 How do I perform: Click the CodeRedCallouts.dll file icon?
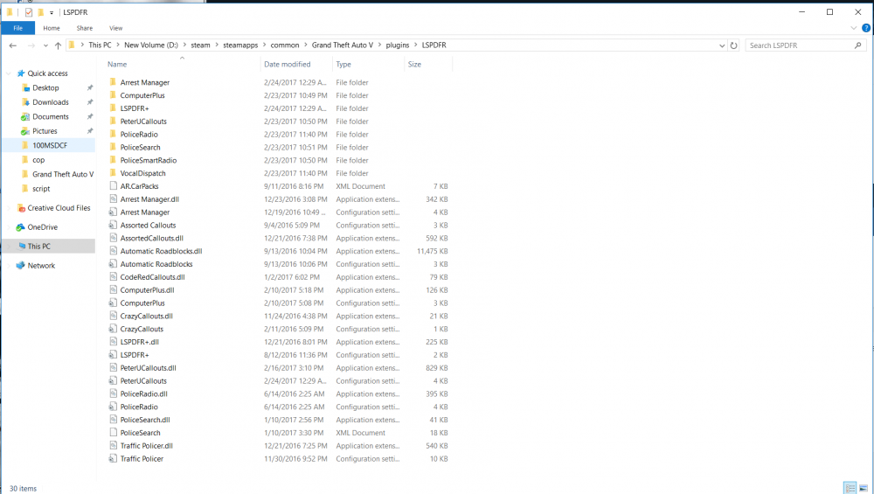pos(113,277)
